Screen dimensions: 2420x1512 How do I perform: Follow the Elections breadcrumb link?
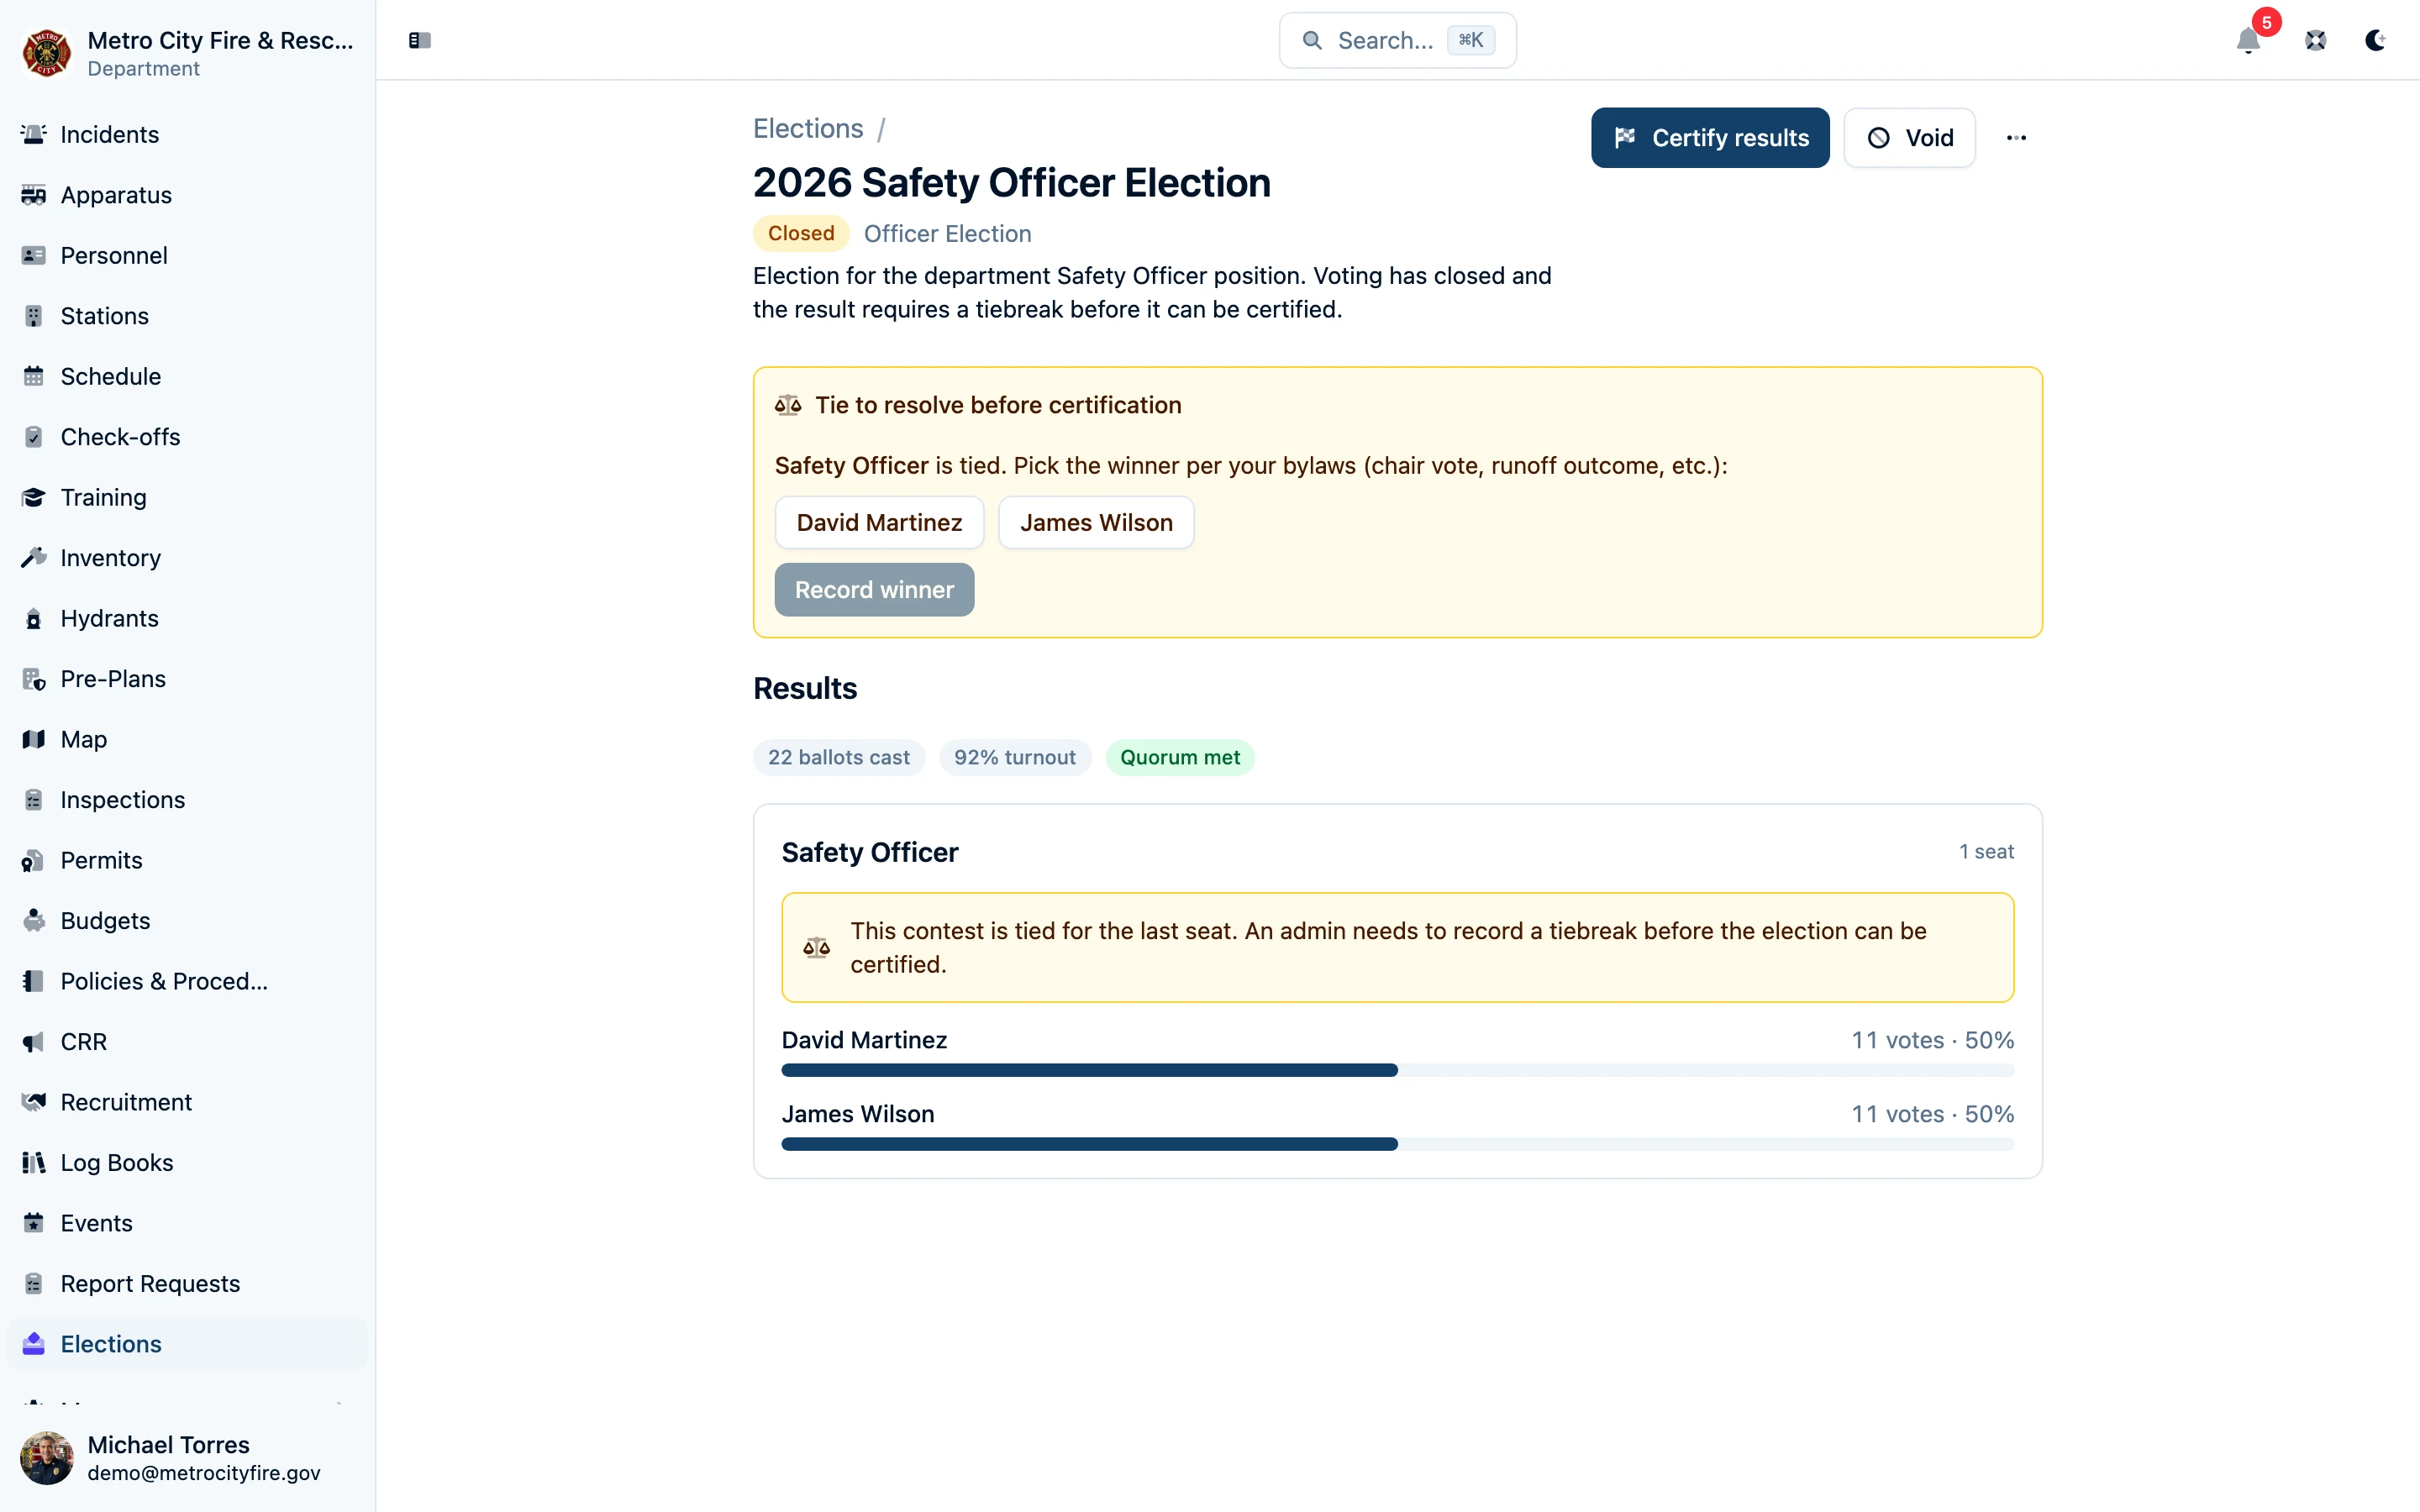pos(808,128)
